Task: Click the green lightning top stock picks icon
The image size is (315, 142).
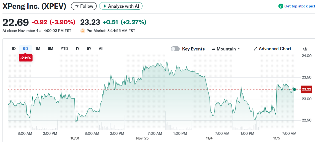Action: pyautogui.click(x=281, y=6)
